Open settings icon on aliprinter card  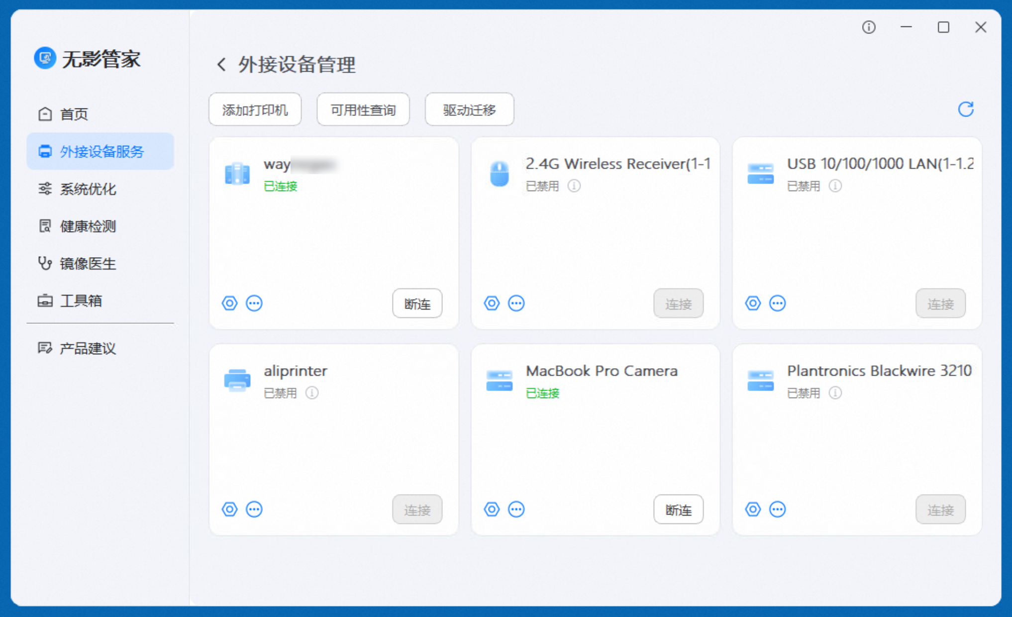[229, 509]
